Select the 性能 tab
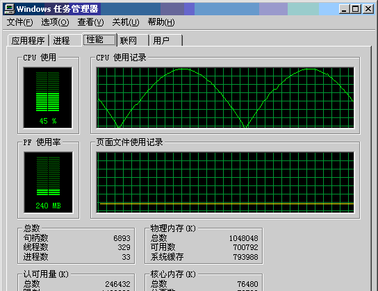The height and width of the screenshot is (291, 378). pyautogui.click(x=99, y=40)
